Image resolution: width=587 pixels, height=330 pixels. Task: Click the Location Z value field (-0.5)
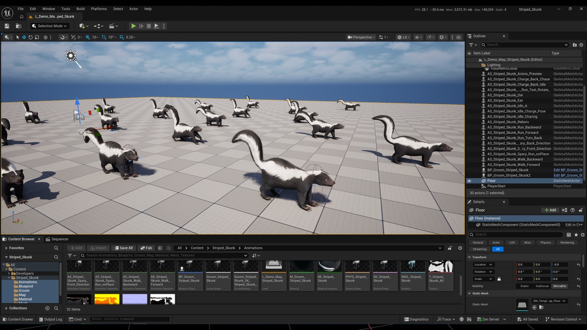(560, 264)
